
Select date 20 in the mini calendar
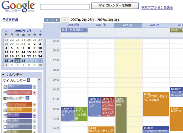tap(18, 56)
